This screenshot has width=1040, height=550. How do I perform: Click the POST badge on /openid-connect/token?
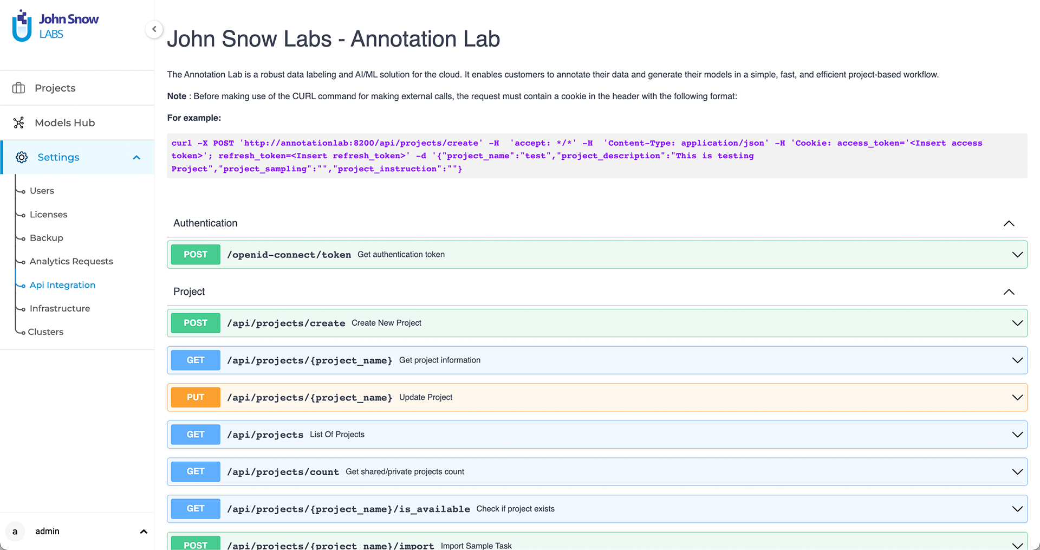[x=195, y=254]
